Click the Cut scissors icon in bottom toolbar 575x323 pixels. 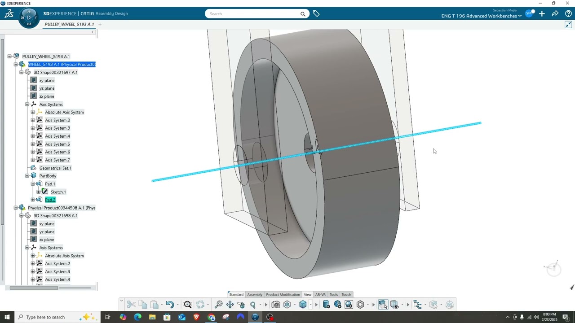(131, 305)
